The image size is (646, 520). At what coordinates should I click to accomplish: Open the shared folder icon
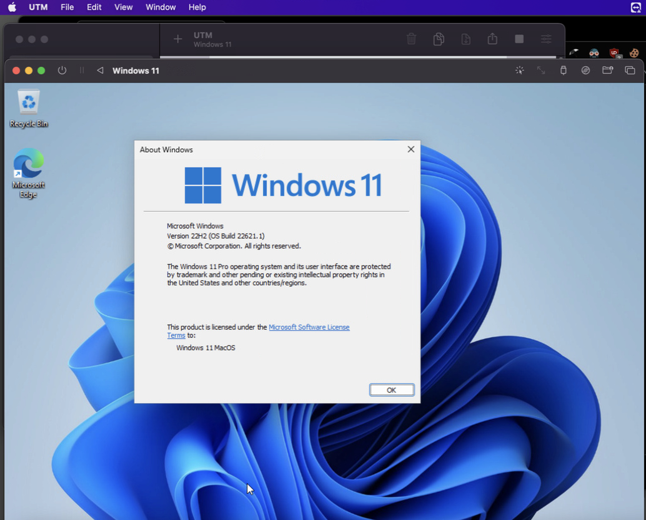(607, 71)
